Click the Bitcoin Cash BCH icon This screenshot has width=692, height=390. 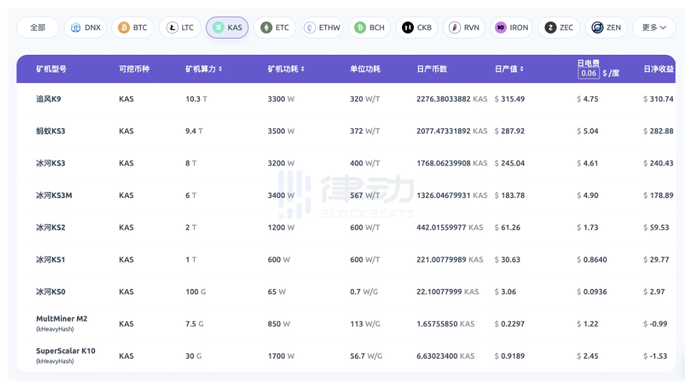point(360,28)
